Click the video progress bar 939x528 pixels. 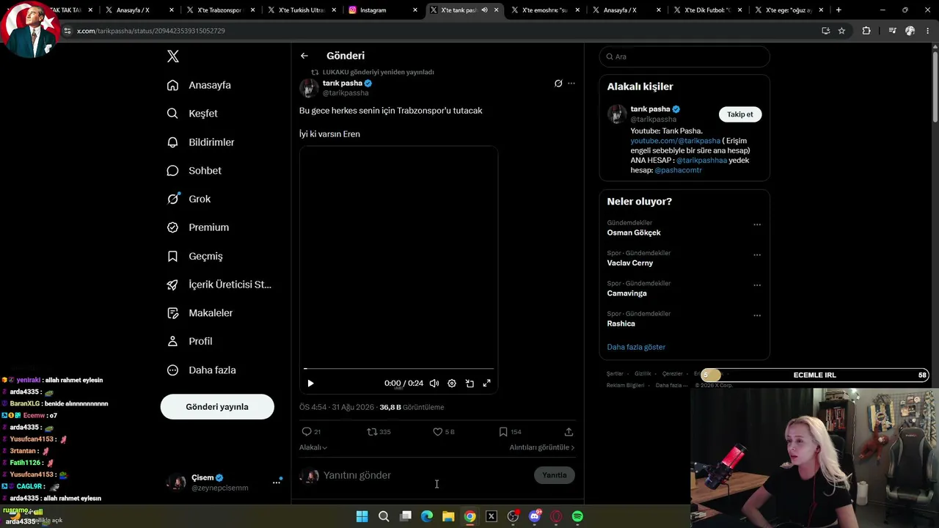tap(399, 369)
